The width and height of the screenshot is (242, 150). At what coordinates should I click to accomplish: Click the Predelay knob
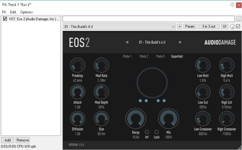(78, 65)
